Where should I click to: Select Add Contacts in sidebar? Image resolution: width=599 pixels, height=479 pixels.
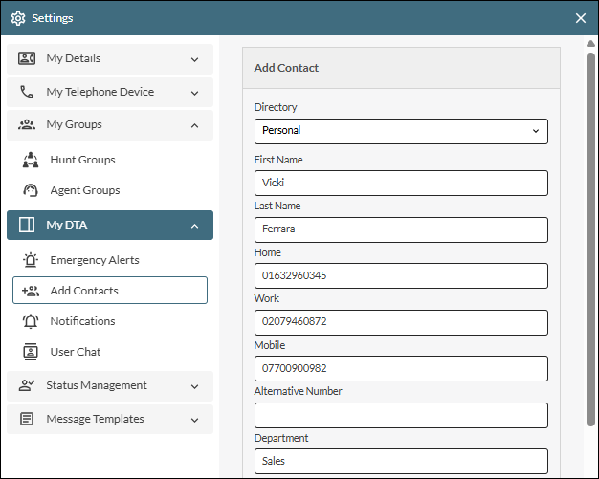click(110, 291)
